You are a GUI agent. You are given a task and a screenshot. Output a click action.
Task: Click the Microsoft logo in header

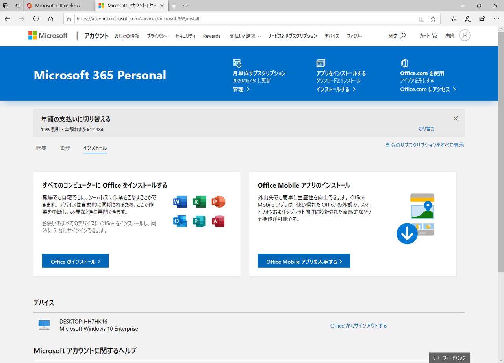48,36
